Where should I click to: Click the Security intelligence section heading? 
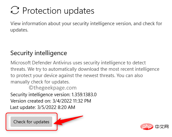coord(39,53)
